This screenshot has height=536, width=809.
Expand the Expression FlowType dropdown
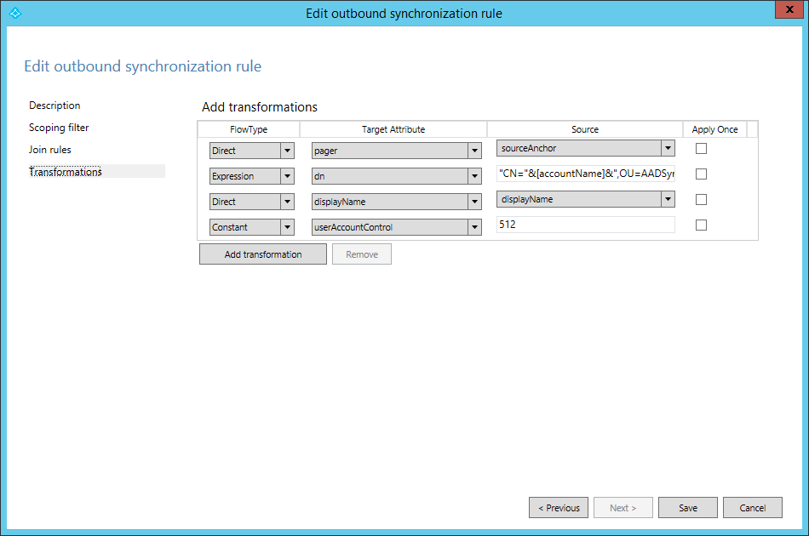point(287,176)
